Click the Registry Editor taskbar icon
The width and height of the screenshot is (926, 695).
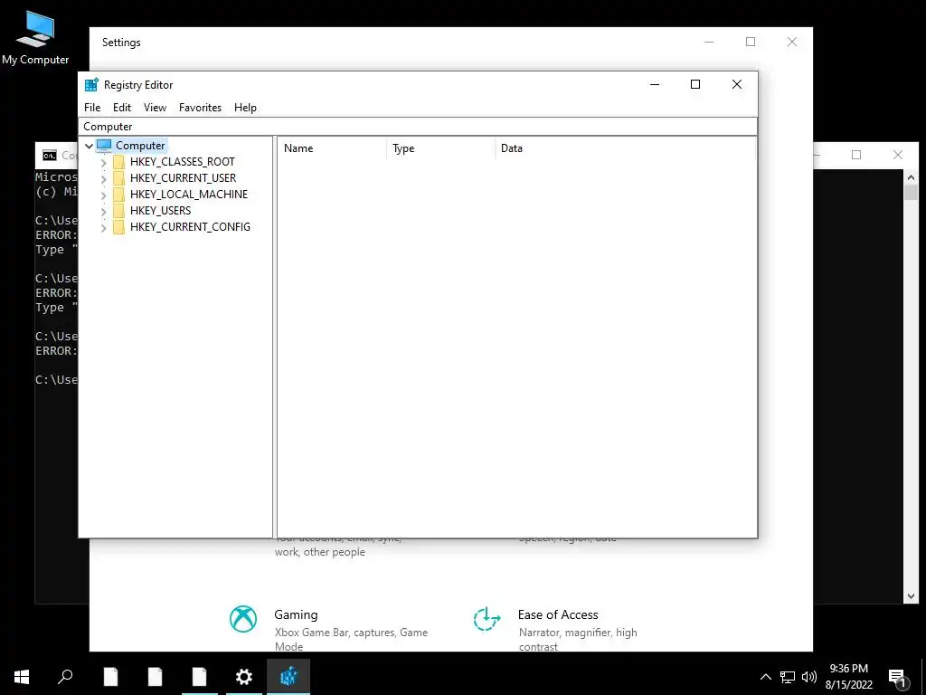288,677
